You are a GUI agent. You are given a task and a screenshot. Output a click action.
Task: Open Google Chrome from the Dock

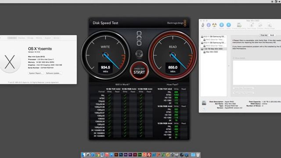pyautogui.click(x=97, y=155)
